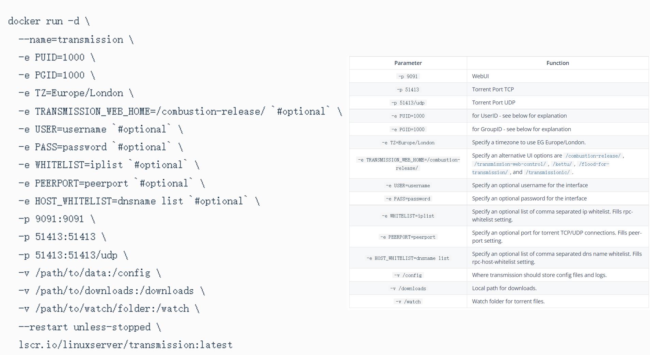Click the -e USER=username table cell
The height and width of the screenshot is (355, 650).
coord(408,185)
